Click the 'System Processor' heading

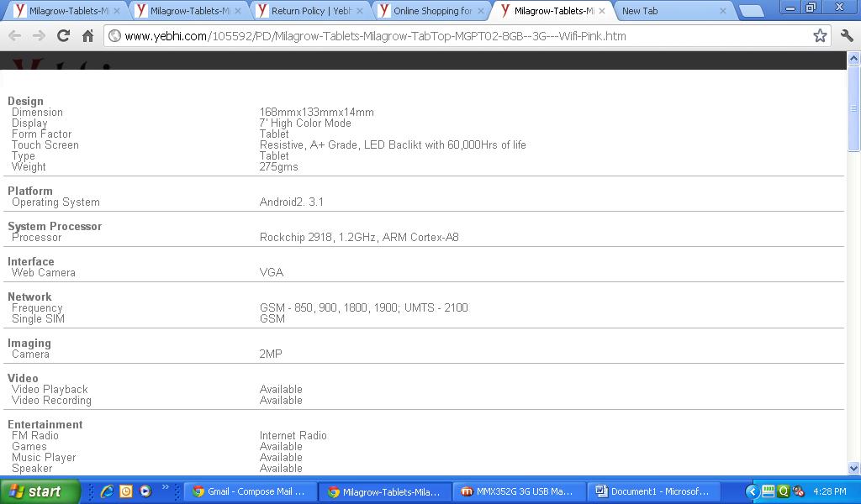pyautogui.click(x=55, y=227)
